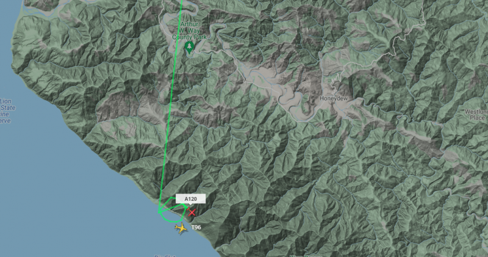Select the Honeydew place name
Viewport: 488px width, 257px height.
(x=334, y=98)
